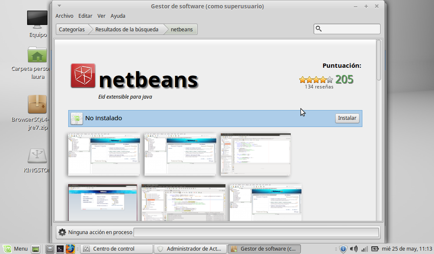Open the Editar menu

pos(85,16)
